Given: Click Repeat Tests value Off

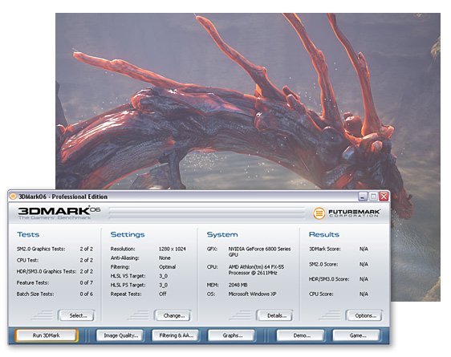Looking at the screenshot, I should tap(163, 294).
